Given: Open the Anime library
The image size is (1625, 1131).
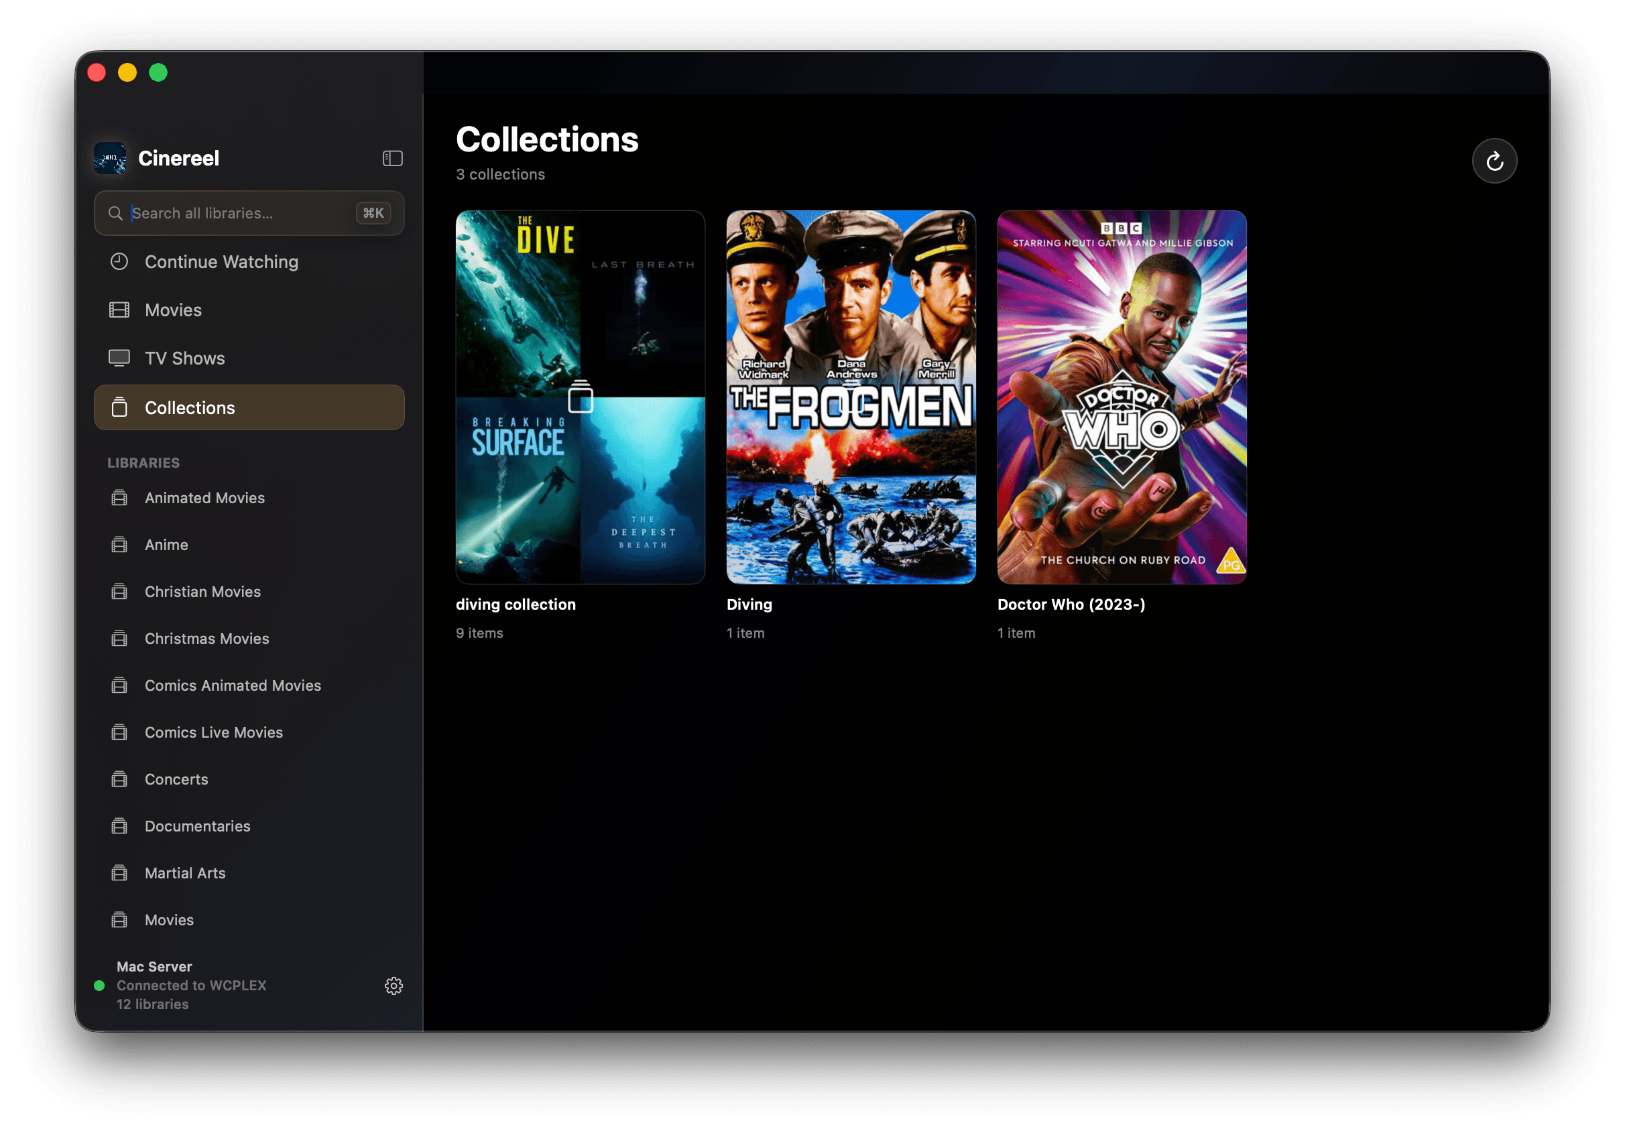Looking at the screenshot, I should (x=249, y=545).
